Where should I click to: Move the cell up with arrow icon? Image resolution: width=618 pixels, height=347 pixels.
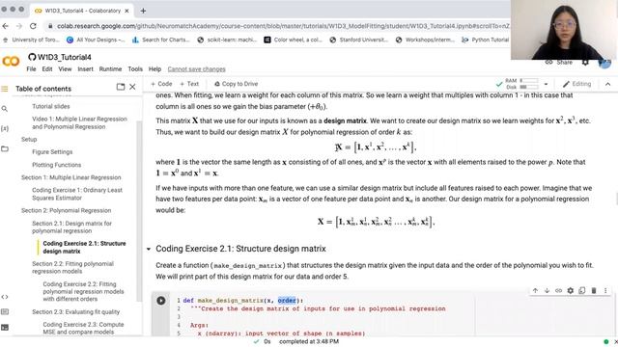(535, 291)
